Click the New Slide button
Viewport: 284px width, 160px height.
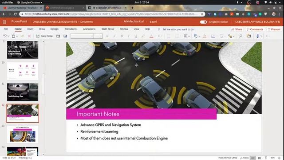[x=44, y=36]
